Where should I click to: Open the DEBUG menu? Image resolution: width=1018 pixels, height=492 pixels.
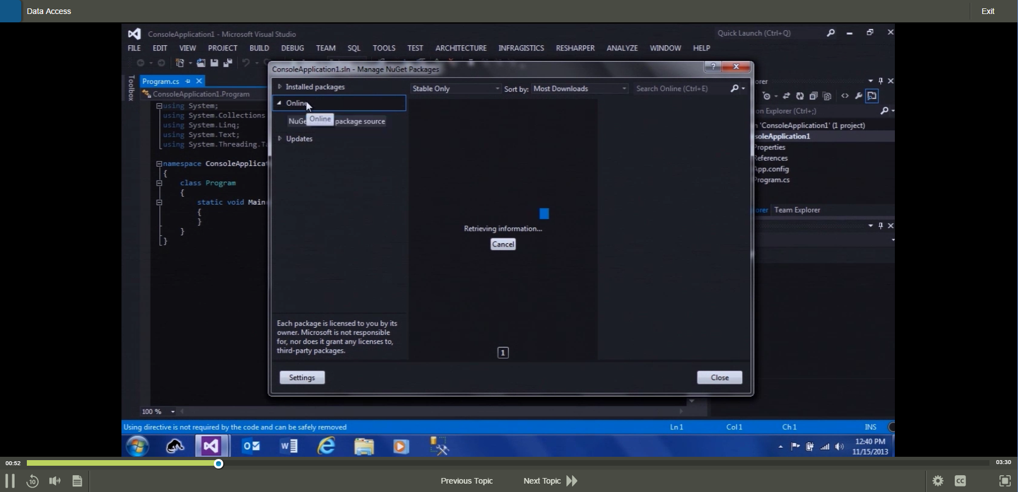[293, 48]
